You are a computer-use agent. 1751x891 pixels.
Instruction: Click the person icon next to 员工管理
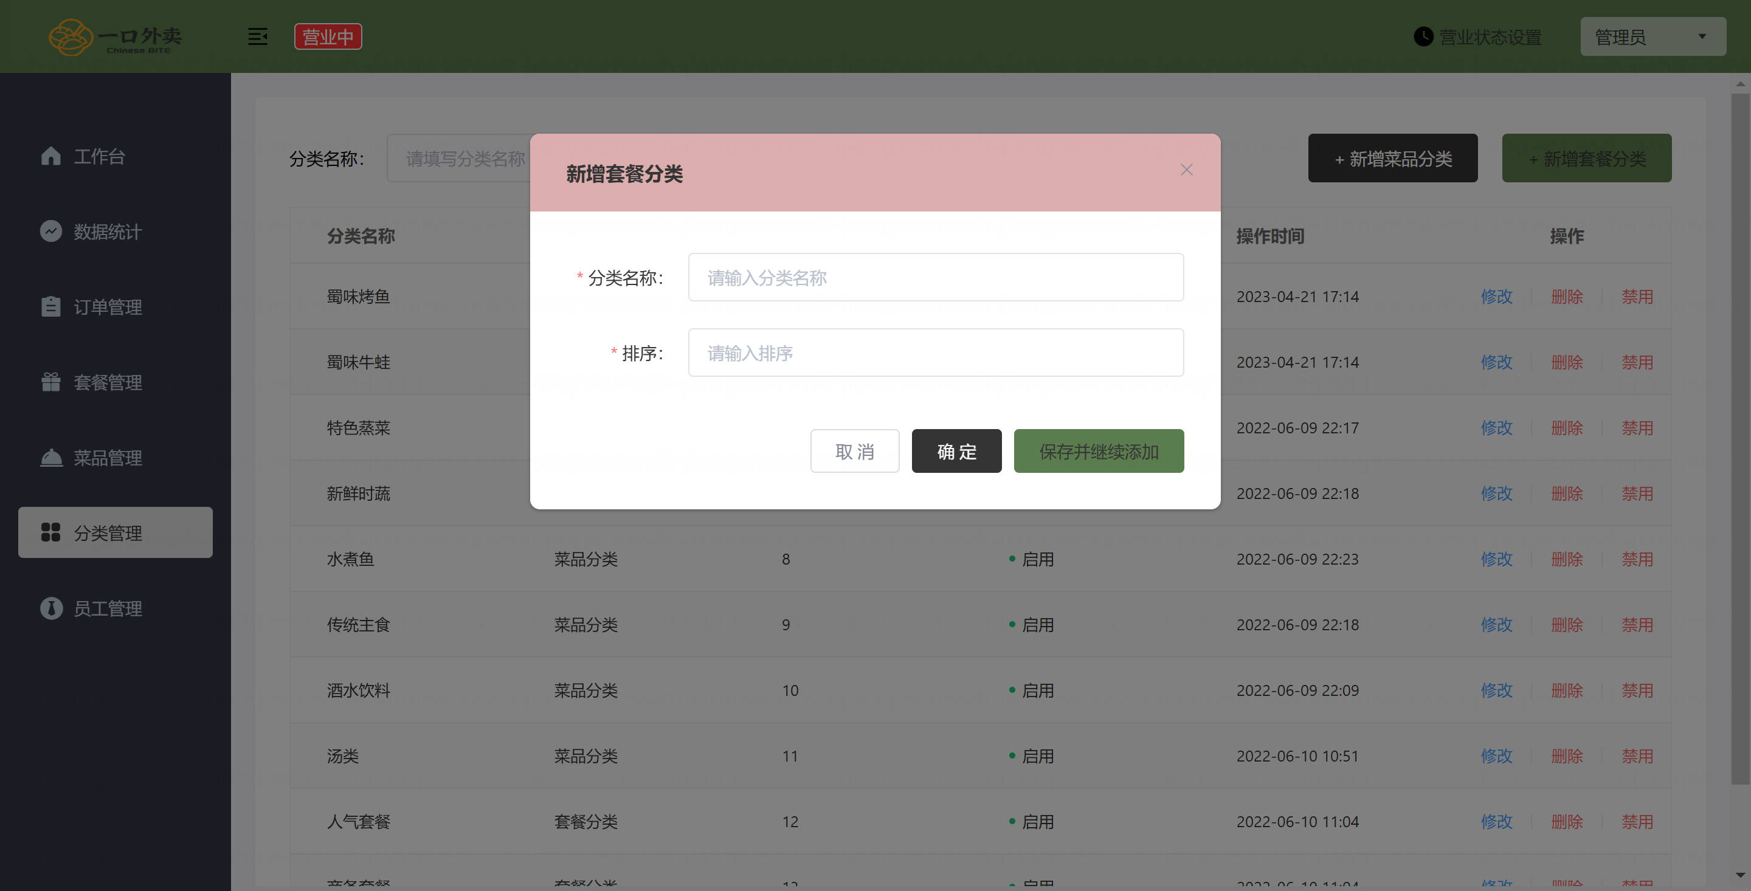tap(51, 608)
